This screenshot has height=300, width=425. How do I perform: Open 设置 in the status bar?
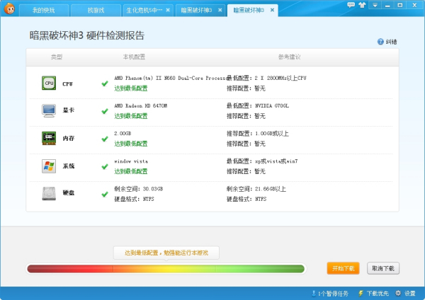coord(405,294)
